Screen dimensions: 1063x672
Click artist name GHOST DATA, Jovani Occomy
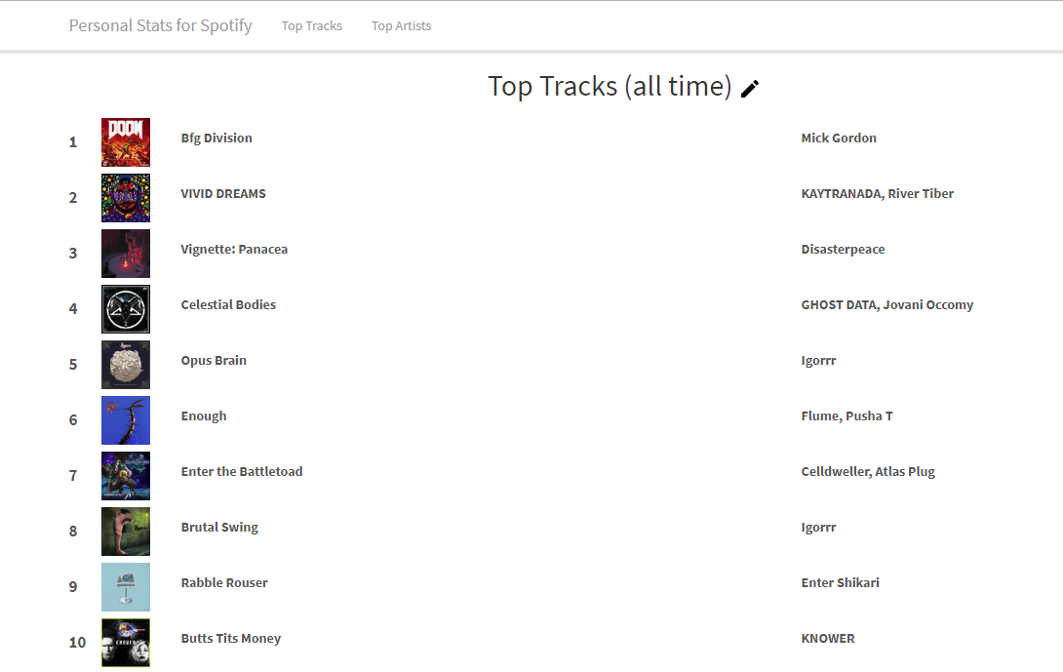(887, 305)
